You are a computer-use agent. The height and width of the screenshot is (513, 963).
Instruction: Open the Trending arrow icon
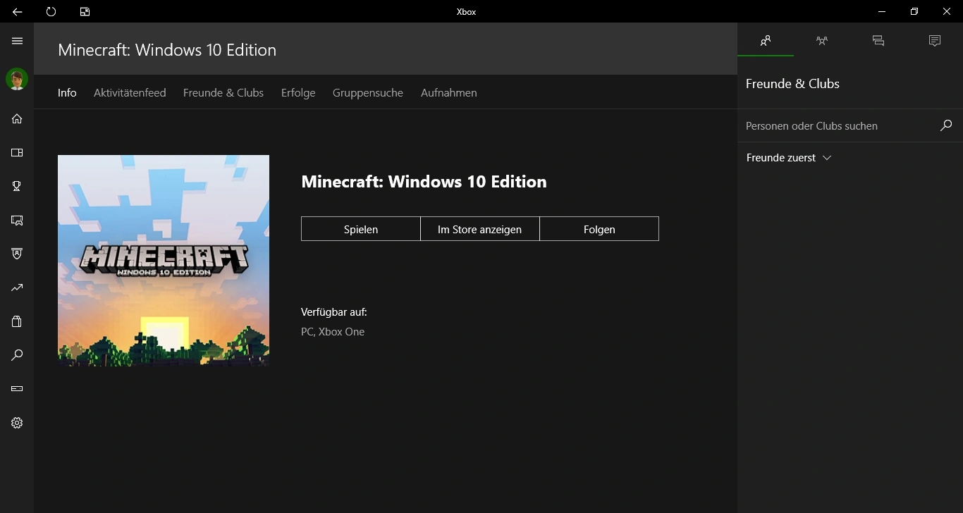17,288
